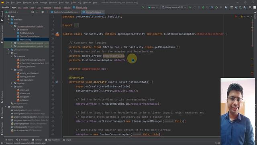Click the attach debugger toolbar icon
Viewport: 257px width, 145px height.
[x=216, y=7]
